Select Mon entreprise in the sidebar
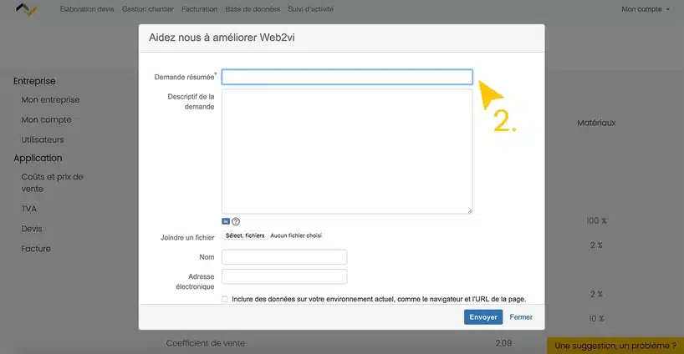 tap(51, 99)
